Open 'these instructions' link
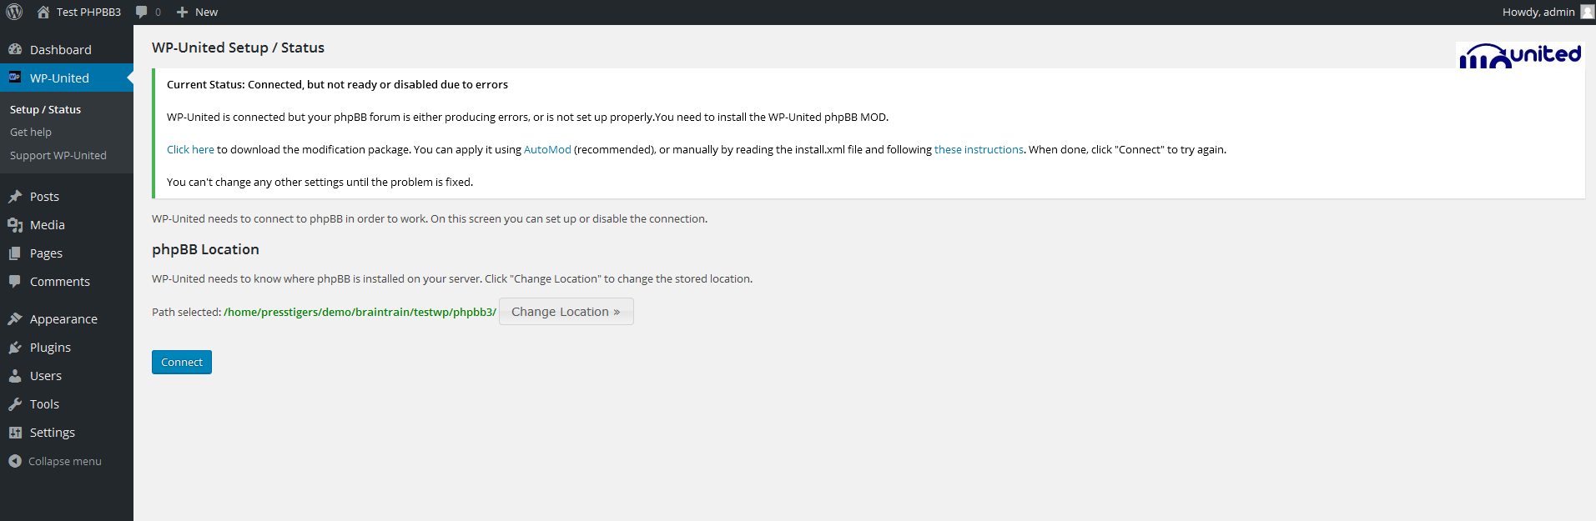1596x521 pixels. [979, 150]
